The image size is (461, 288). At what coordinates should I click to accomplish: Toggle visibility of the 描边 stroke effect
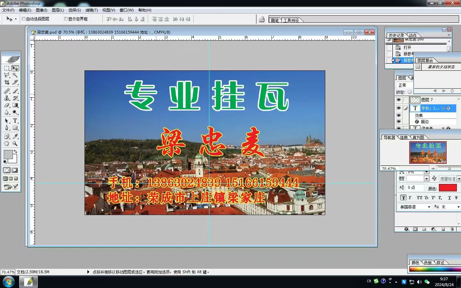[399, 122]
